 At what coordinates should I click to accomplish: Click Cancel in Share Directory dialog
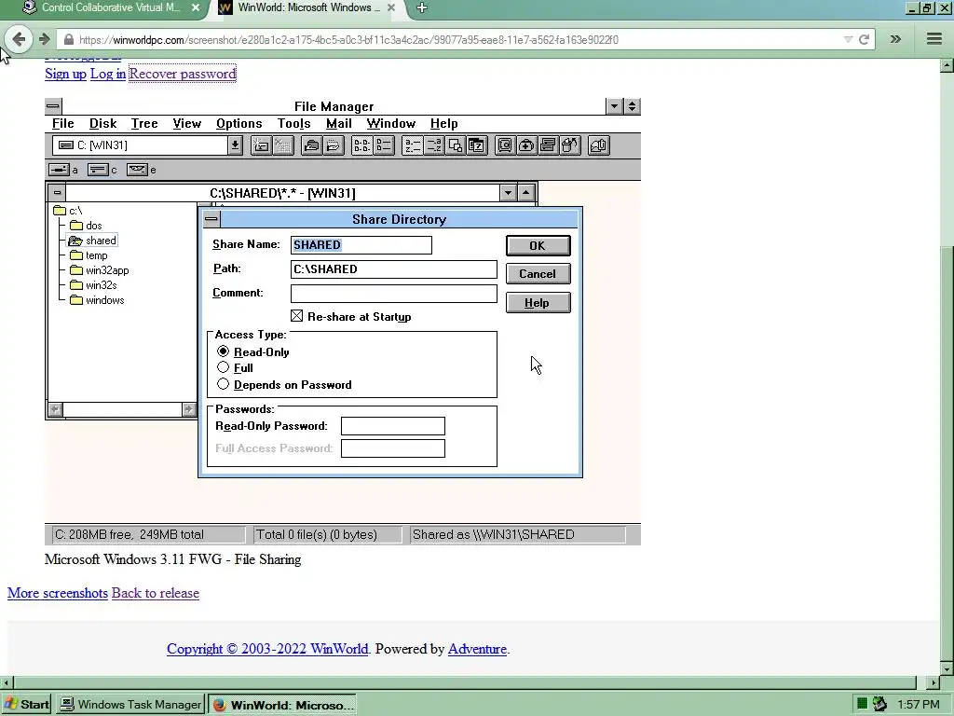(x=538, y=274)
